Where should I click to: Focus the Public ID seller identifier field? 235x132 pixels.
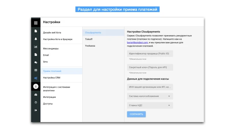pos(150,54)
